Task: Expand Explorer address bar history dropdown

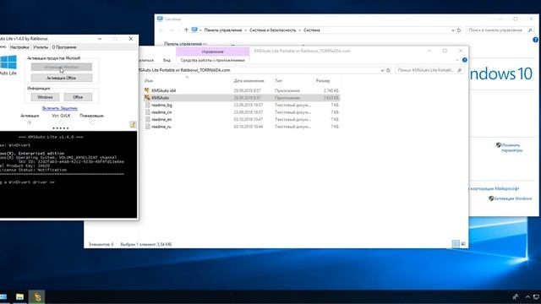Action: pos(382,70)
